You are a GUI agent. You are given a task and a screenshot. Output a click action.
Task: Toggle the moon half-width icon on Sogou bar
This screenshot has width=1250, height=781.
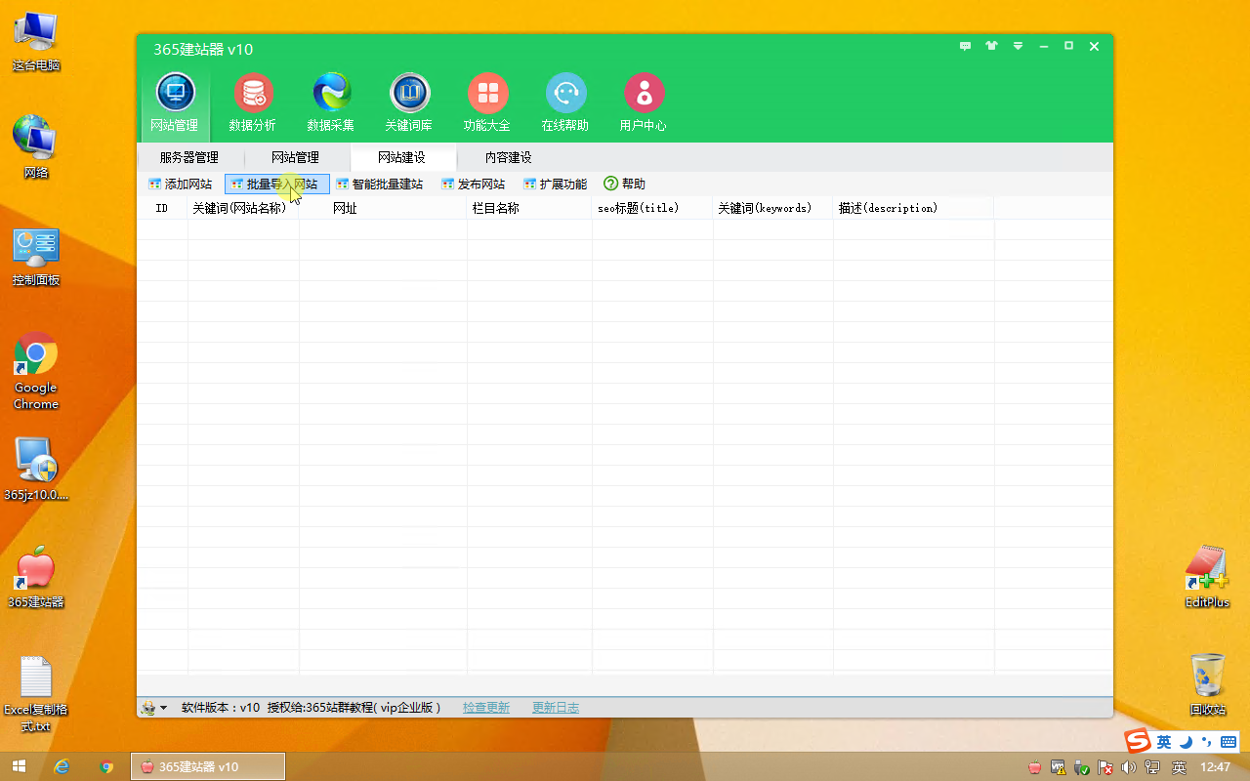click(x=1186, y=742)
